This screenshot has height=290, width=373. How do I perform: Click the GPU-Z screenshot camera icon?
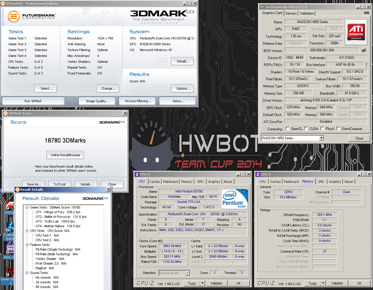click(x=367, y=13)
